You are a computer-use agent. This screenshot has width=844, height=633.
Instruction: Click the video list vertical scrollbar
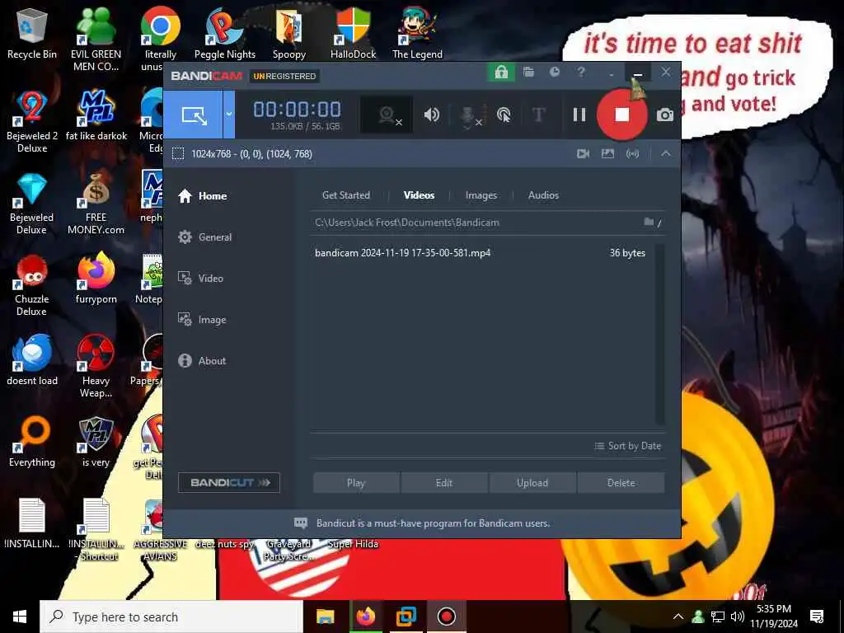pos(660,335)
